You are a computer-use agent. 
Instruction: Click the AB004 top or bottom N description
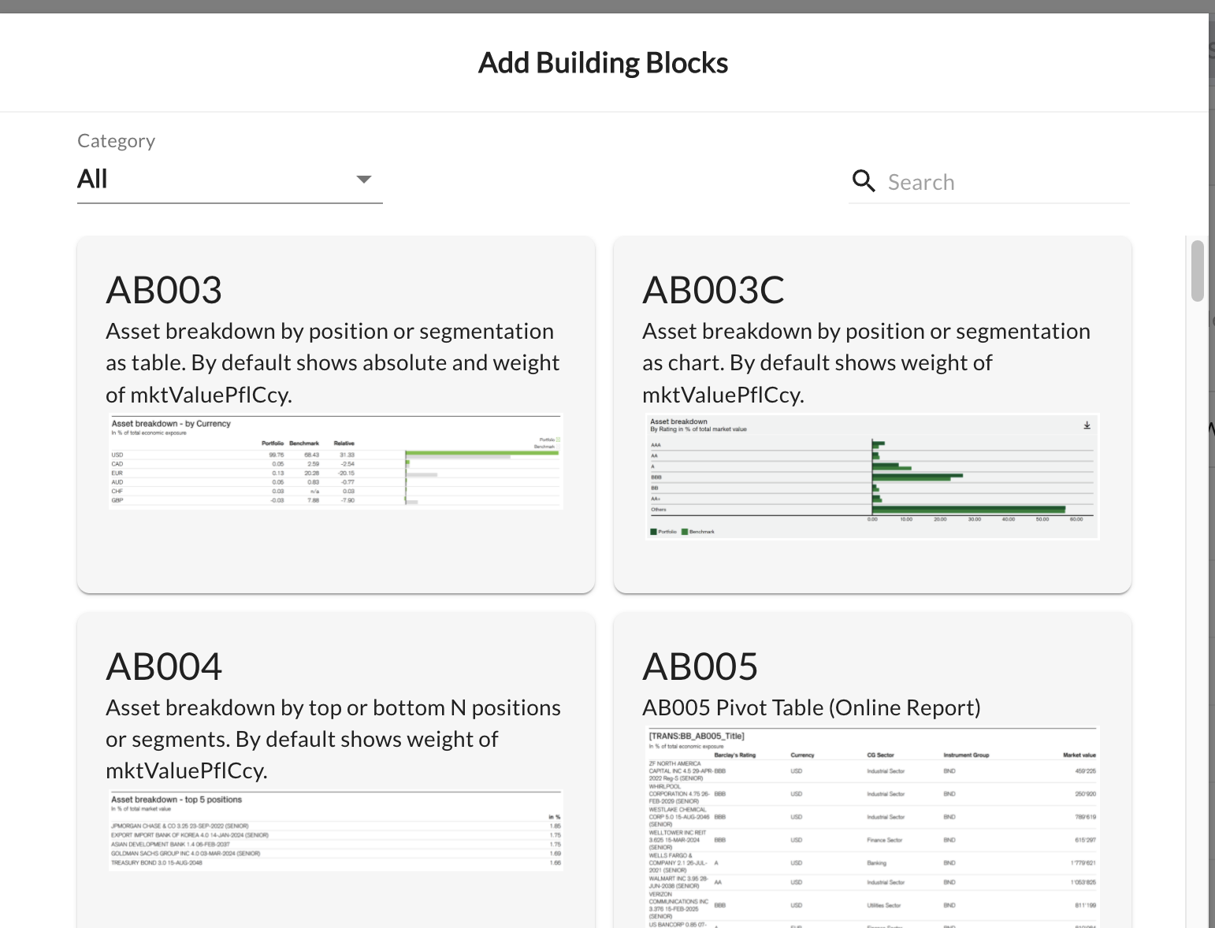[333, 739]
